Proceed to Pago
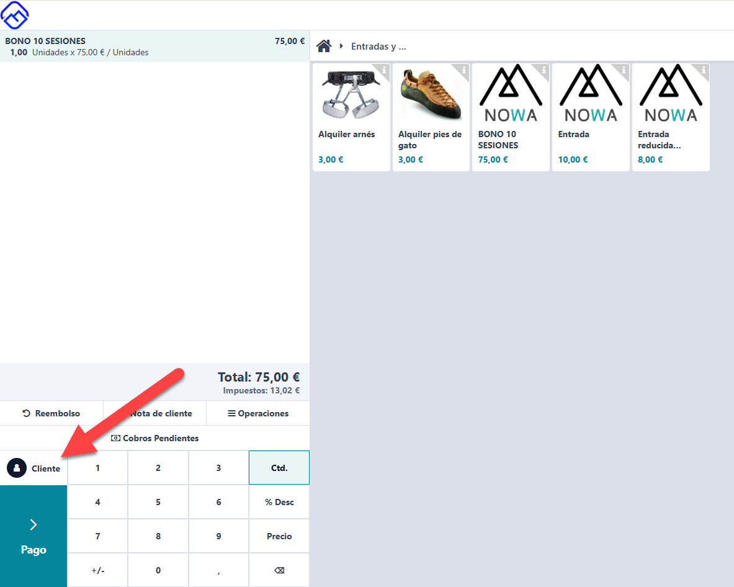 (x=34, y=536)
